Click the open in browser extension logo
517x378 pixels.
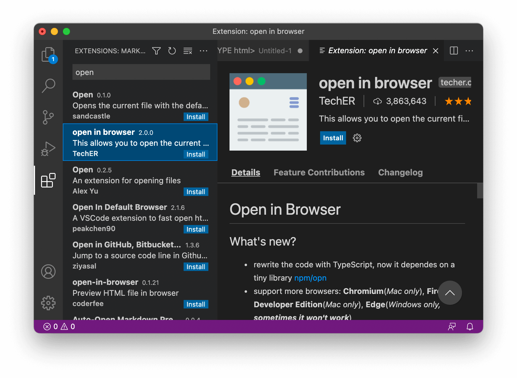click(268, 112)
